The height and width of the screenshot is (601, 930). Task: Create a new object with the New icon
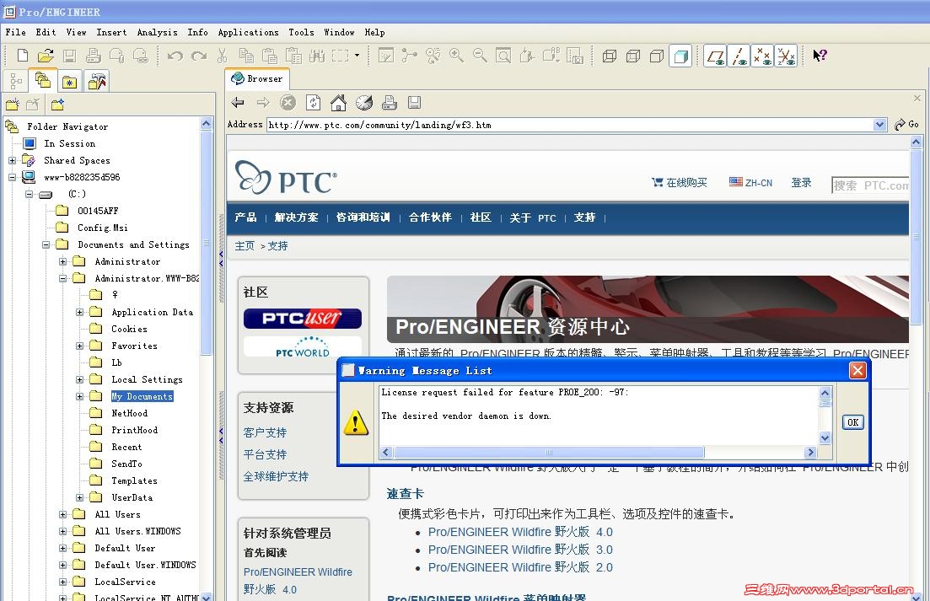23,56
